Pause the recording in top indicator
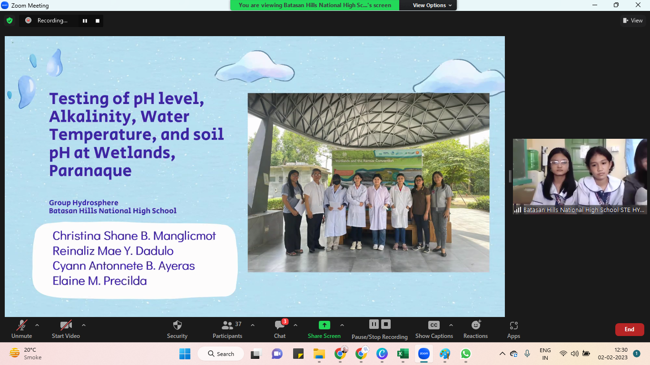Viewport: 650px width, 365px height. tap(85, 20)
